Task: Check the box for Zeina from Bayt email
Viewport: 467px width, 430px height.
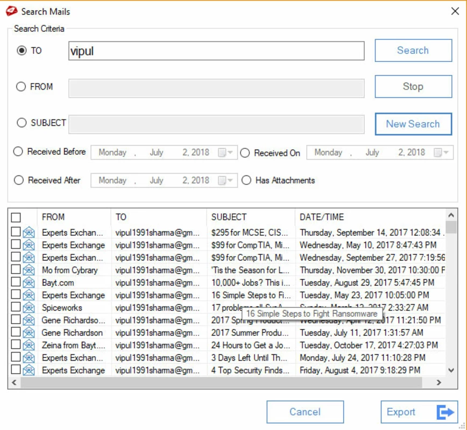Action: coord(16,345)
